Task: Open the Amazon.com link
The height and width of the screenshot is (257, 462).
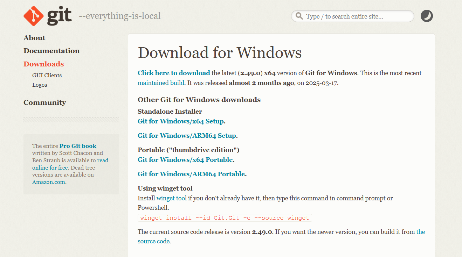Action: point(49,182)
